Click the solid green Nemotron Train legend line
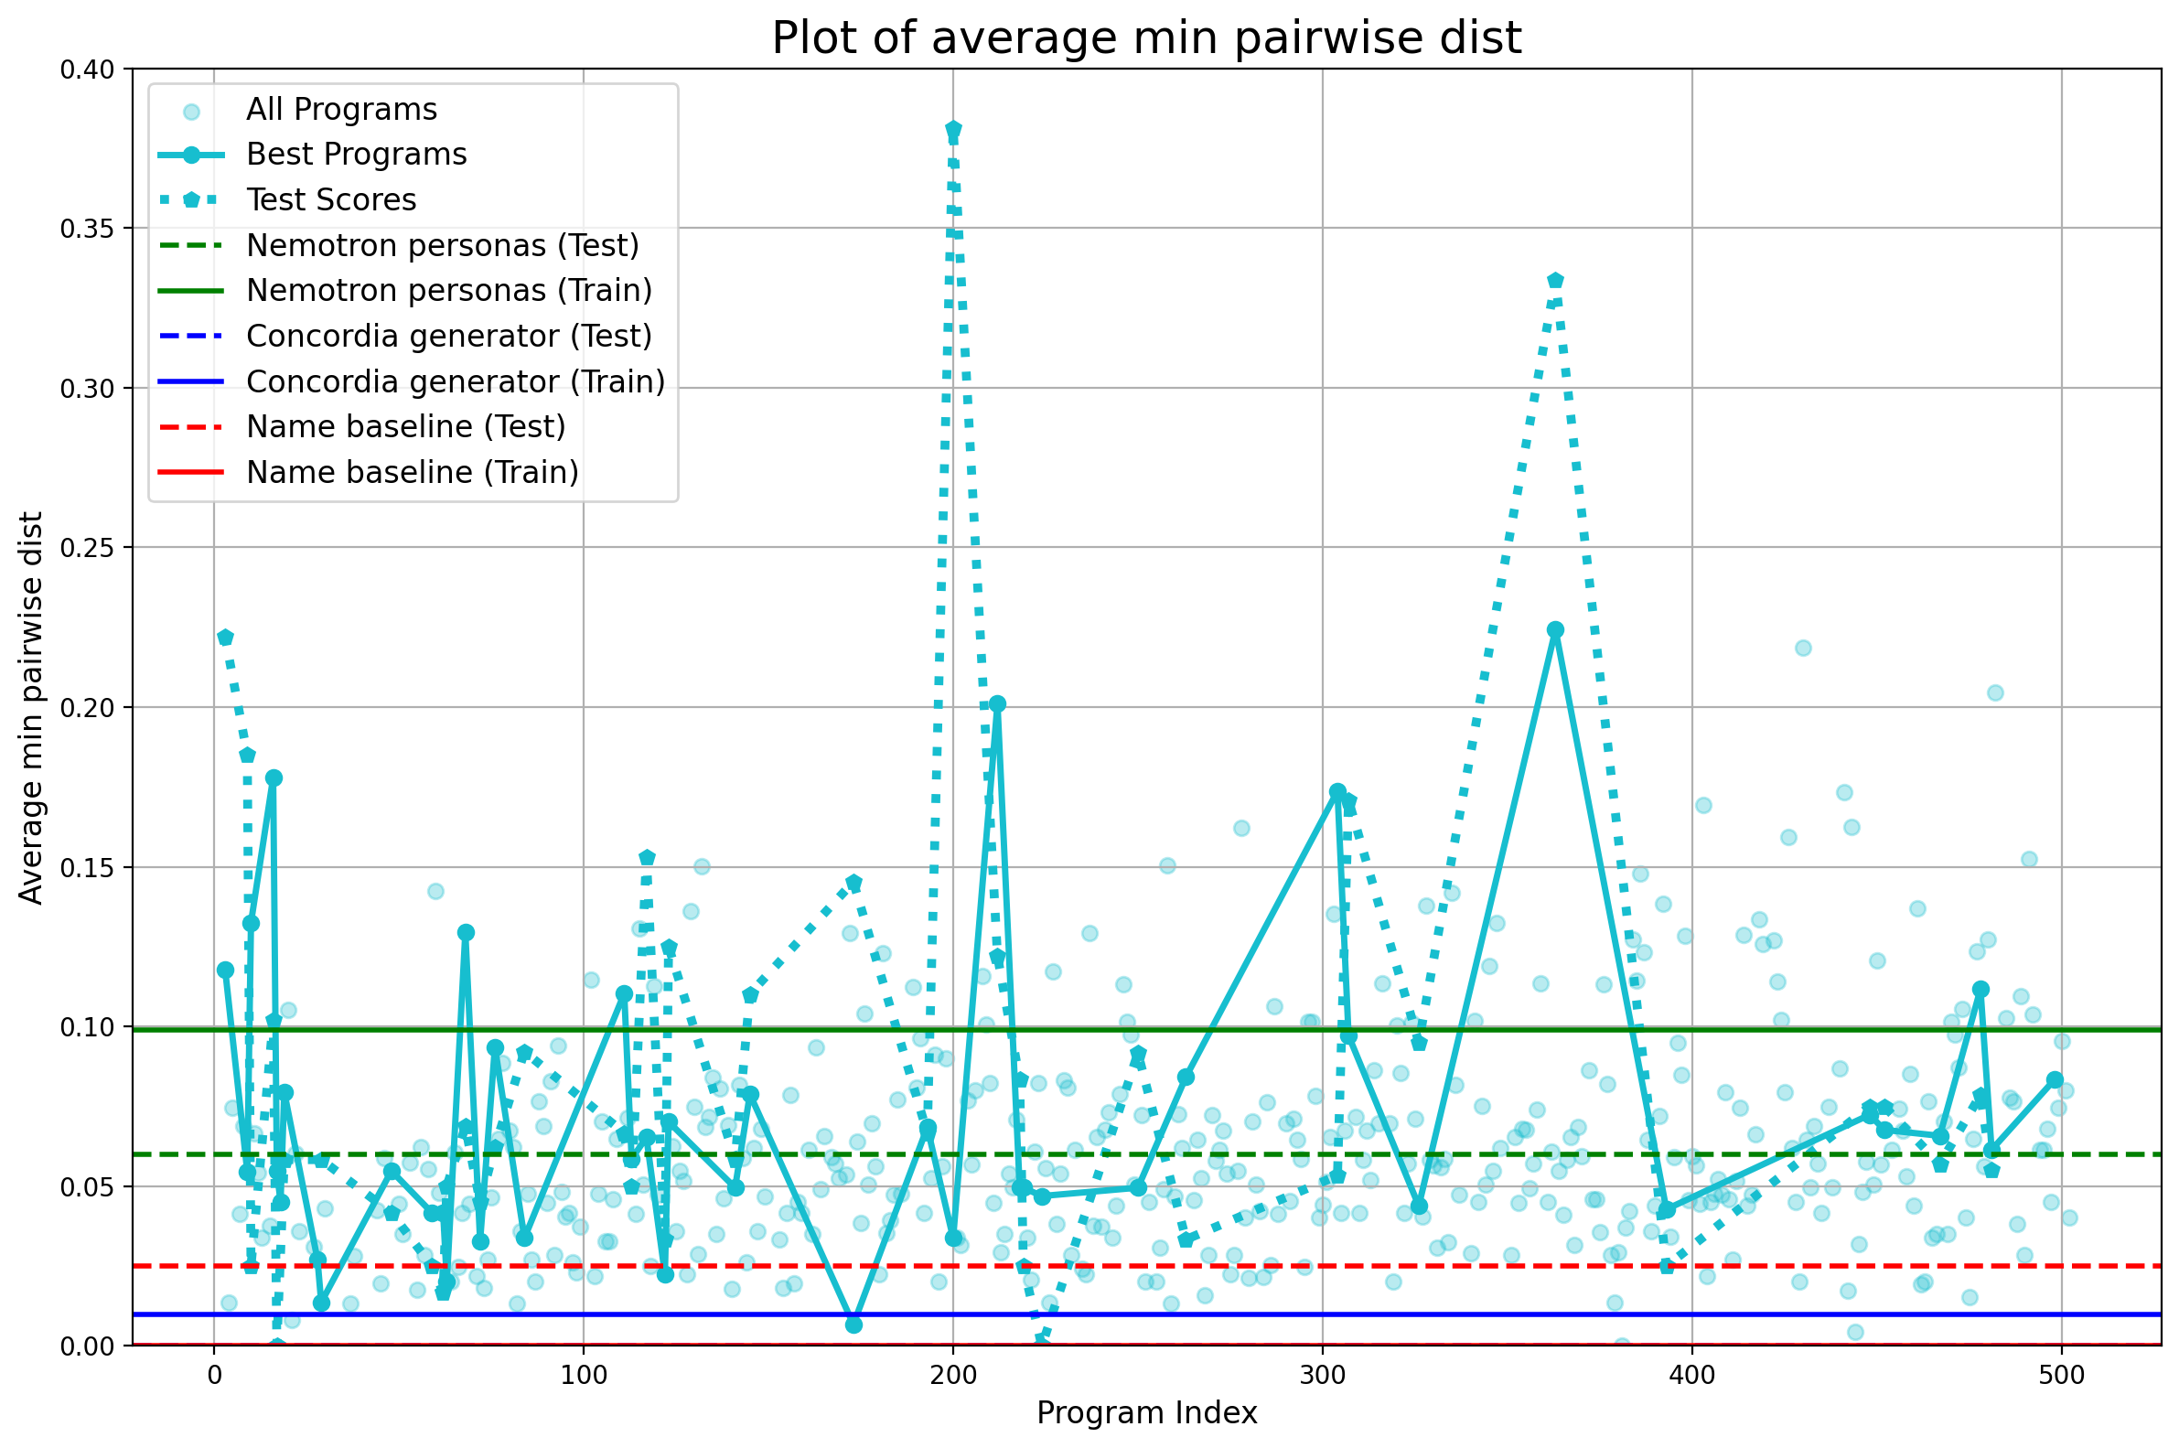The image size is (2179, 1448). [x=191, y=291]
